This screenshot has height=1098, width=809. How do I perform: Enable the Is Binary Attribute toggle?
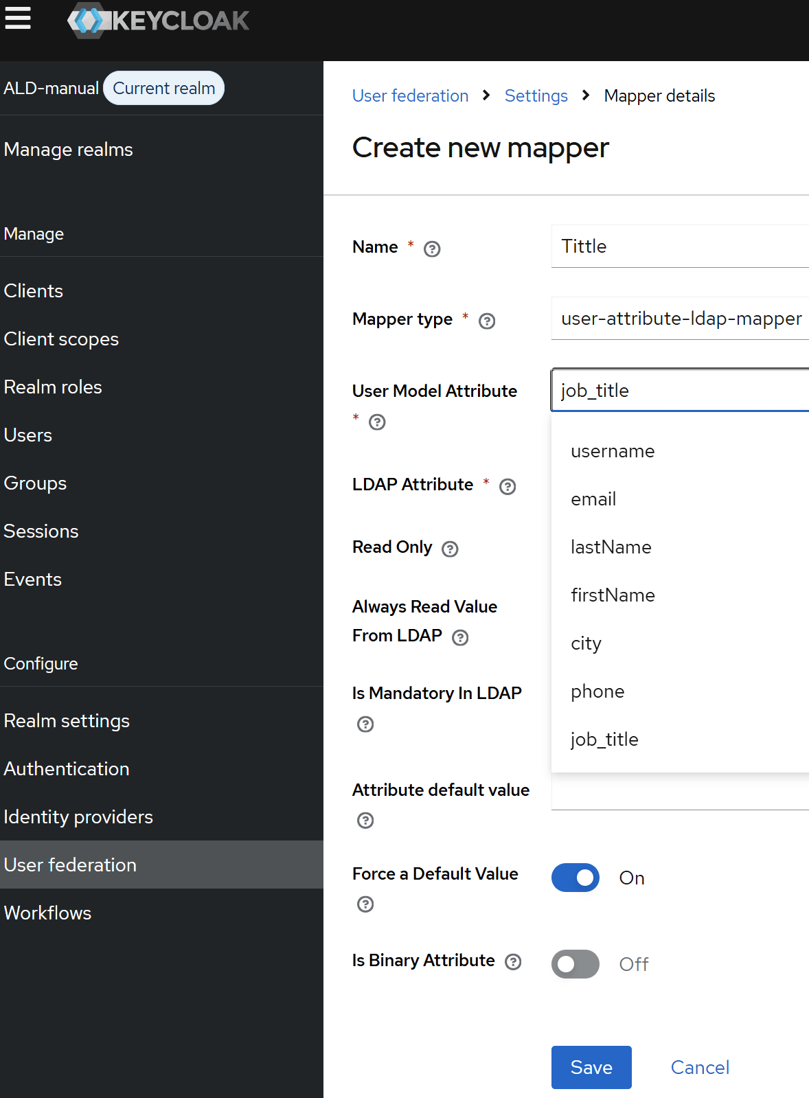[576, 964]
